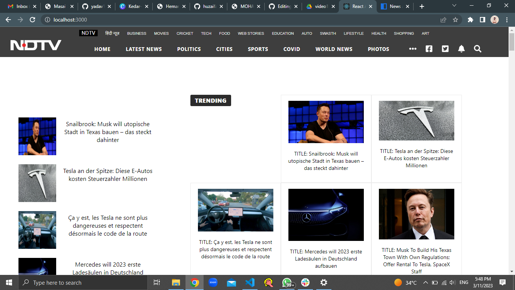Open the Chrome profile avatar
This screenshot has width=515, height=290.
(x=495, y=20)
